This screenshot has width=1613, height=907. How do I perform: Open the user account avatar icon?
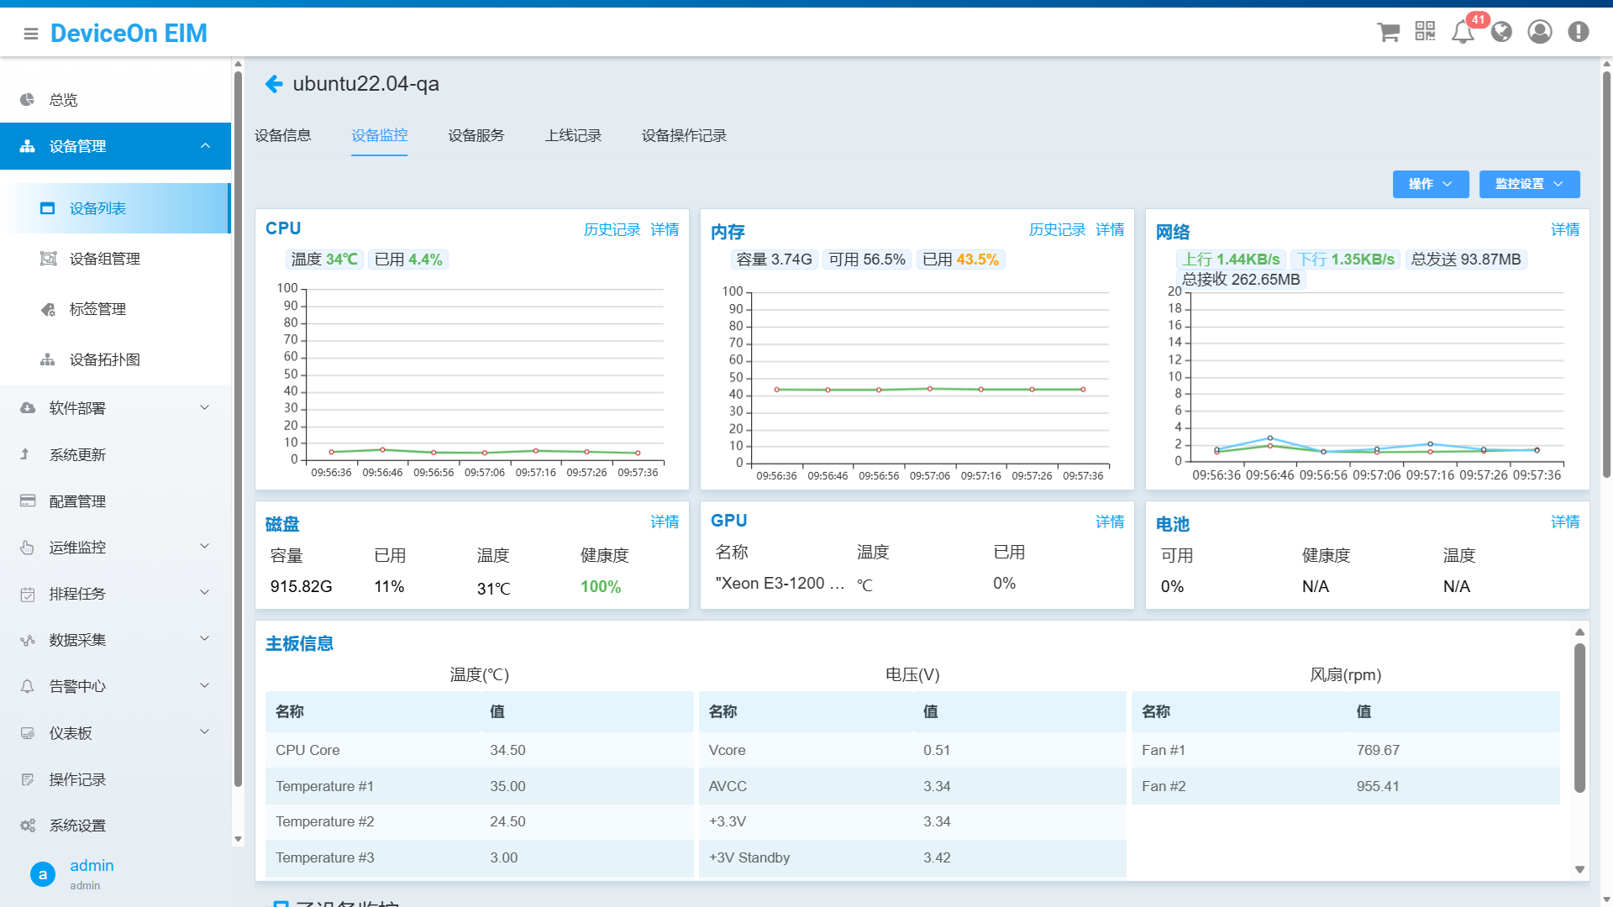coord(1539,32)
